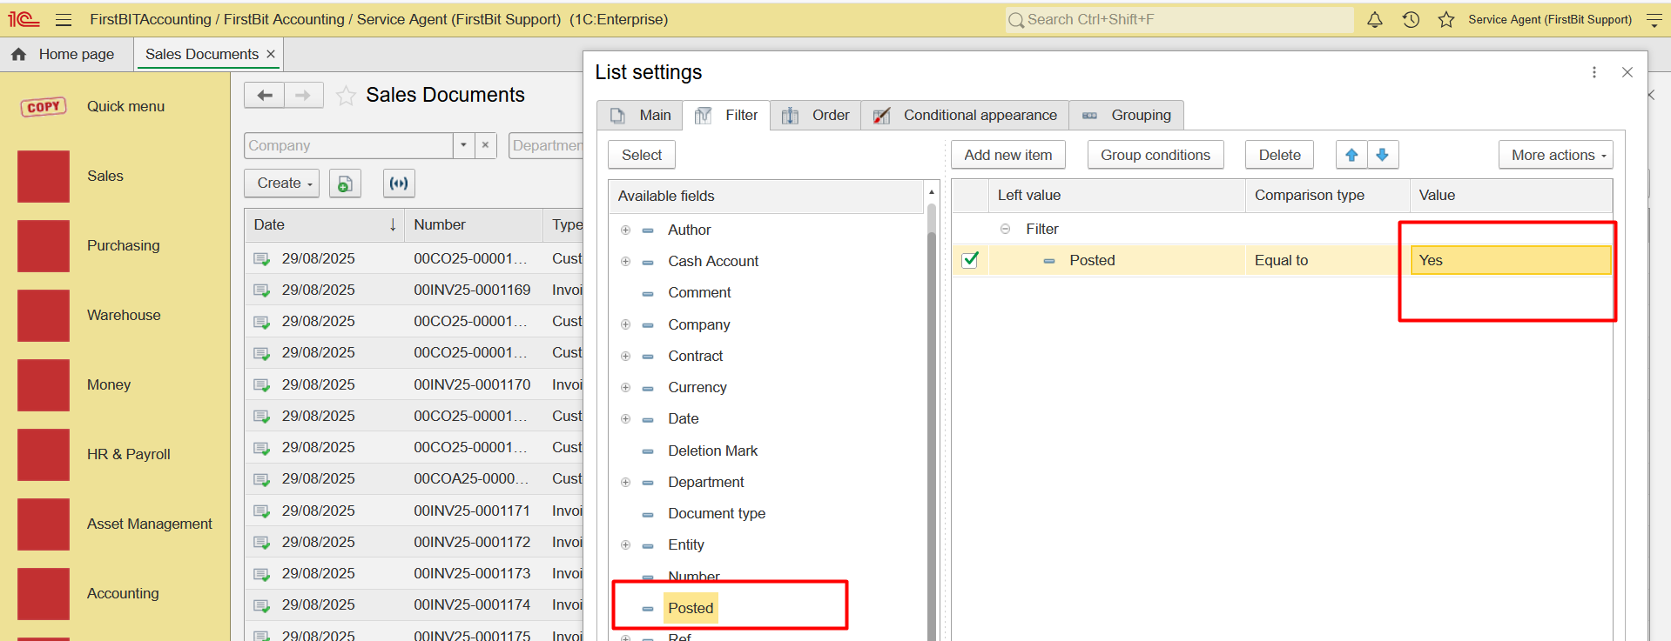Expand the Author field
The image size is (1671, 641).
tap(625, 230)
